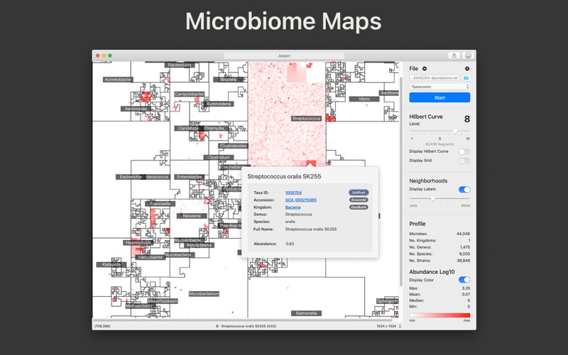Open the 1024 x 1024 size stepper

tap(400, 326)
